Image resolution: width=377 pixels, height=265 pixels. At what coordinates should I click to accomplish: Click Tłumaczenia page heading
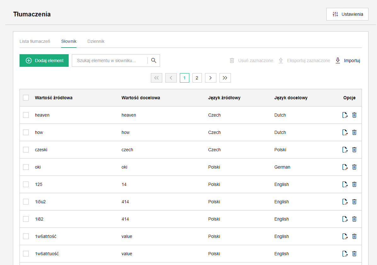point(32,14)
